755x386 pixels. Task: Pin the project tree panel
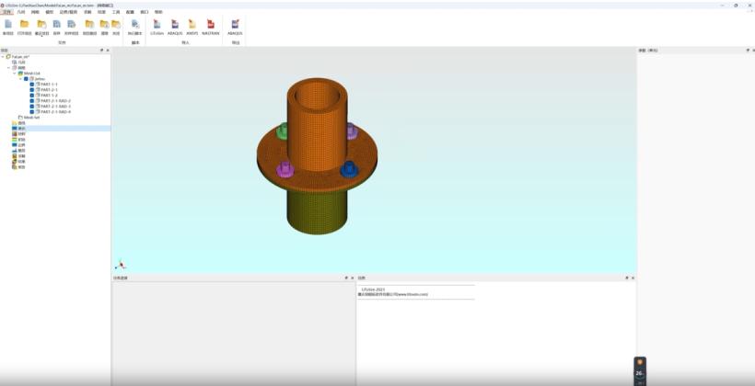(101, 51)
